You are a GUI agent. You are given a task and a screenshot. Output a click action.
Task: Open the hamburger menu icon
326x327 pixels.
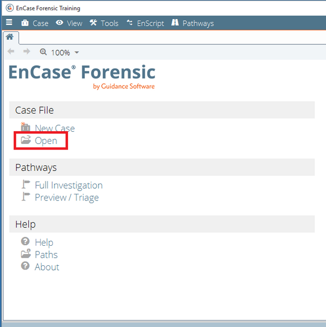click(9, 23)
